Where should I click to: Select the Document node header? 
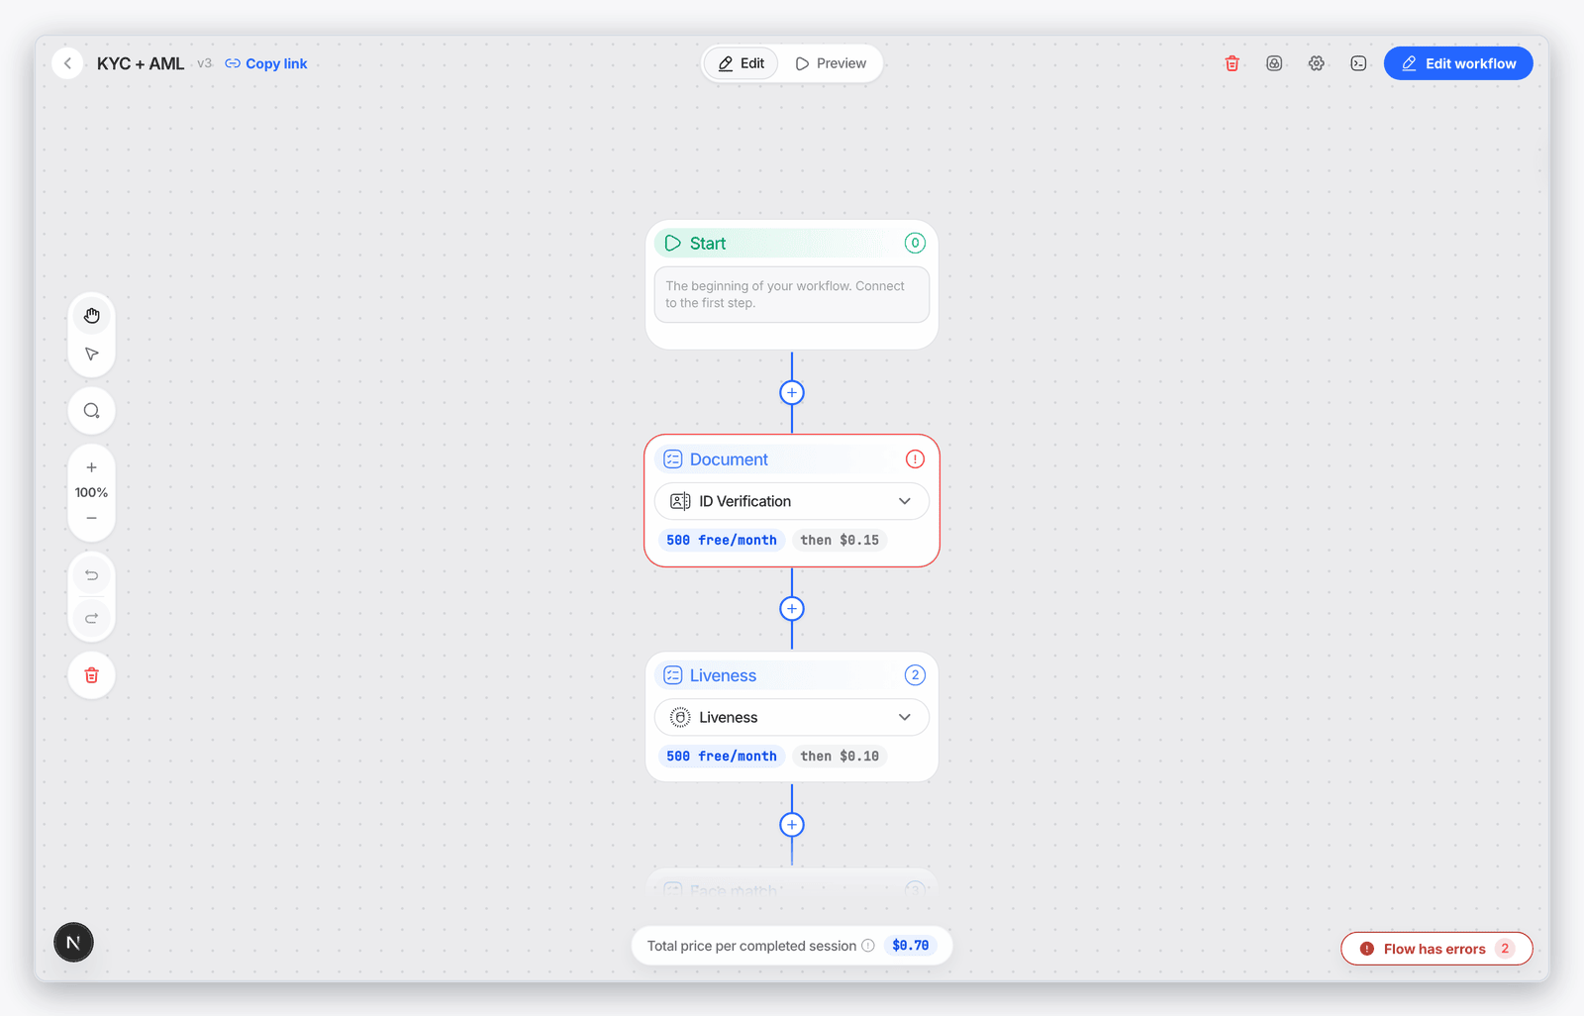click(x=792, y=459)
